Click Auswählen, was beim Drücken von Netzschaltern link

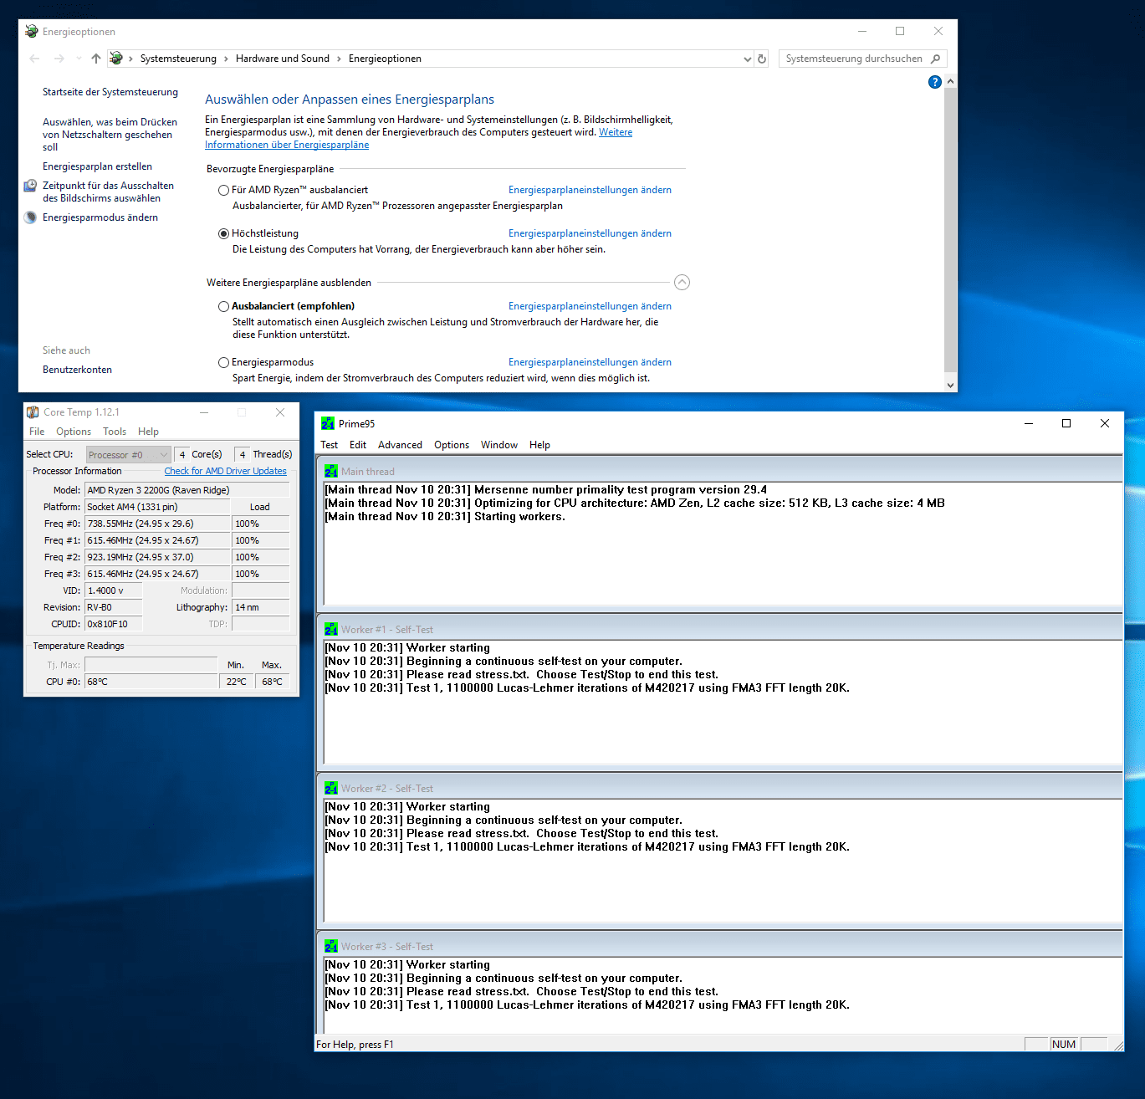click(110, 135)
